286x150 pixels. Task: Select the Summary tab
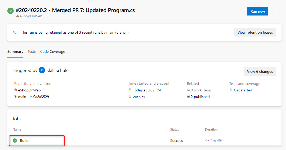point(15,51)
